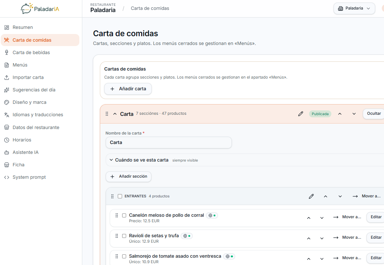Check the Ravioli de setas y trufa checkbox
This screenshot has width=384, height=265.
(x=124, y=236)
